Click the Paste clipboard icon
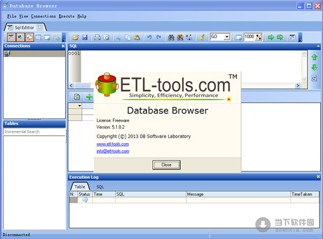The width and height of the screenshot is (323, 239). 137,37
